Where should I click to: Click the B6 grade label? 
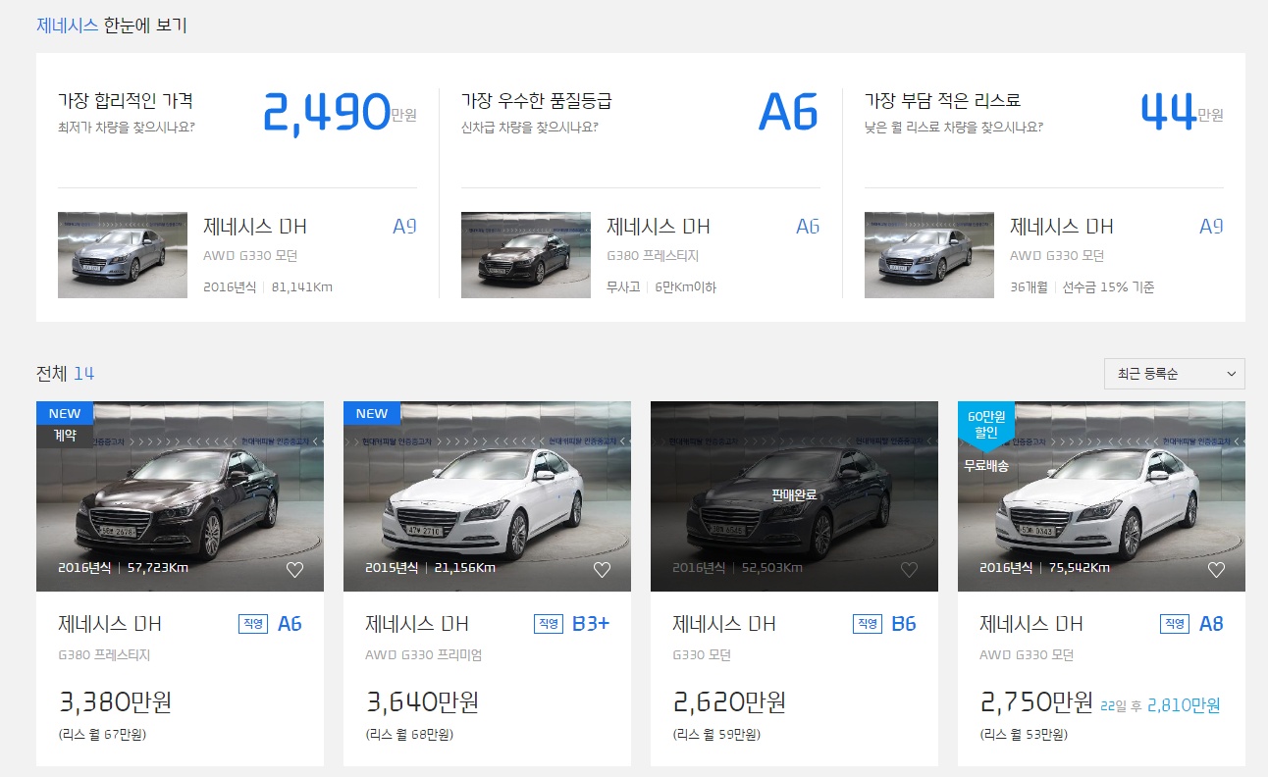[x=904, y=624]
